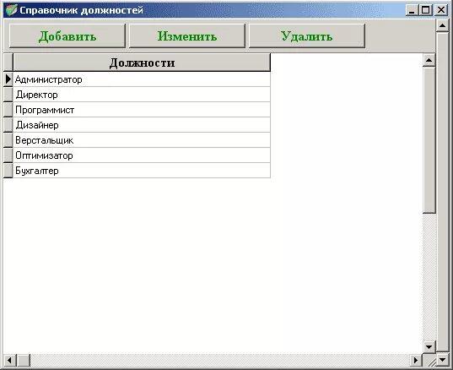
Task: Select the Администратор row
Action: (142, 79)
